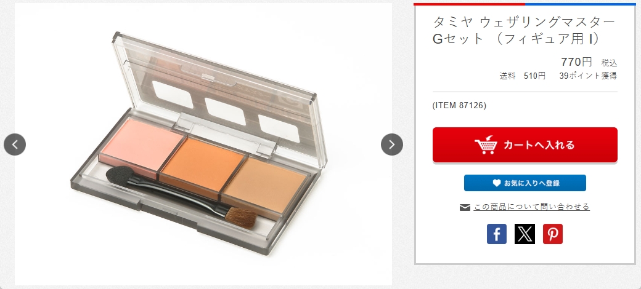Click the 39ポイント獲得 points text
Image resolution: width=641 pixels, height=289 pixels.
(588, 76)
